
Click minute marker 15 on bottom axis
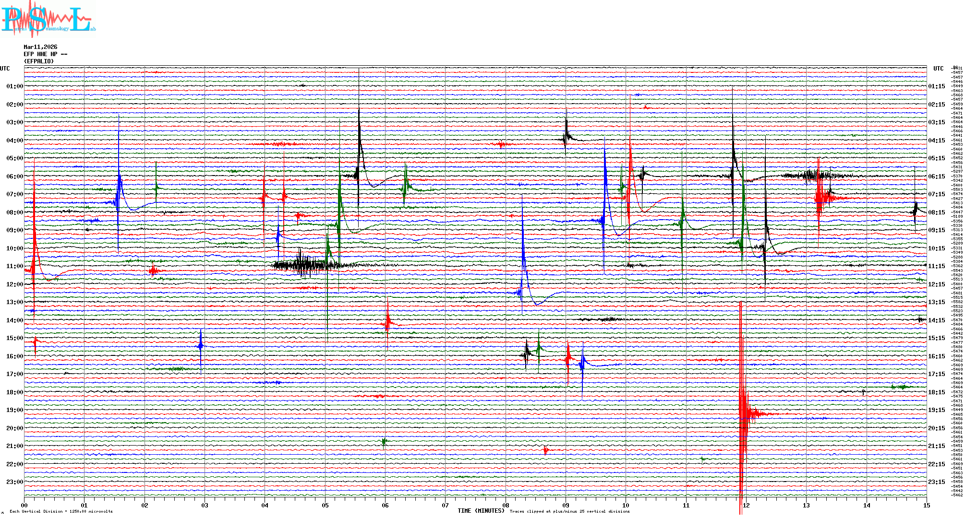pyautogui.click(x=926, y=505)
